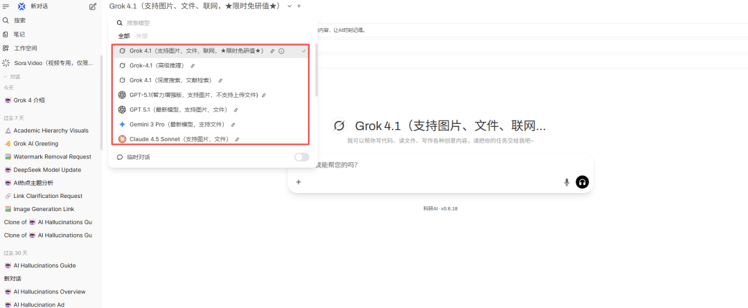The width and height of the screenshot is (748, 308).
Task: Open the AI Hallucination Ad conversation
Action: pos(48,304)
